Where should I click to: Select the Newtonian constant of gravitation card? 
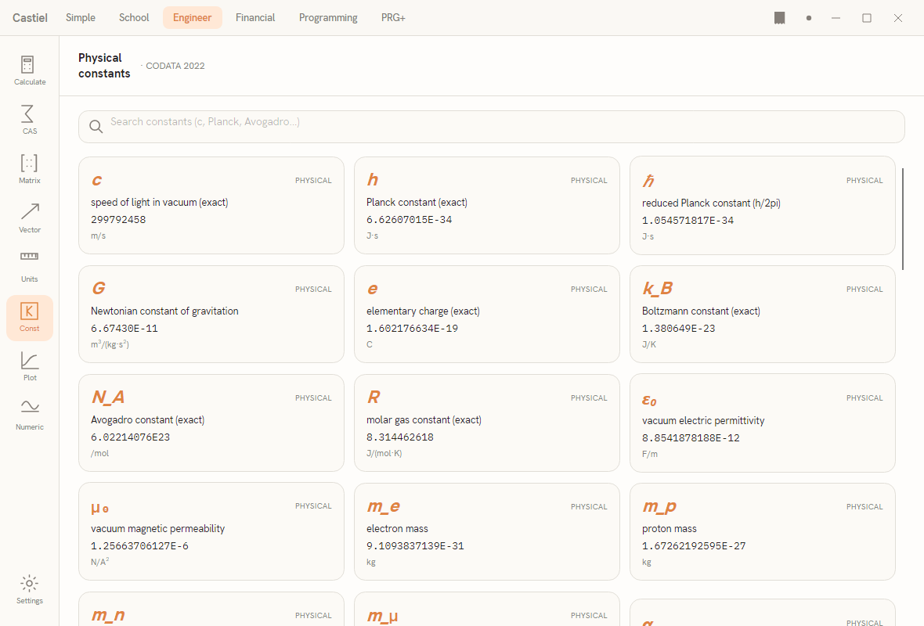[211, 314]
